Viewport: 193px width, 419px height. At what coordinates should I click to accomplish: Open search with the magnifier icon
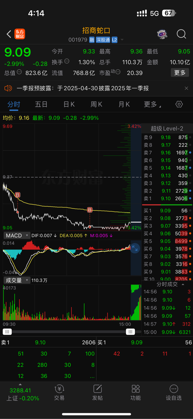[181, 34]
